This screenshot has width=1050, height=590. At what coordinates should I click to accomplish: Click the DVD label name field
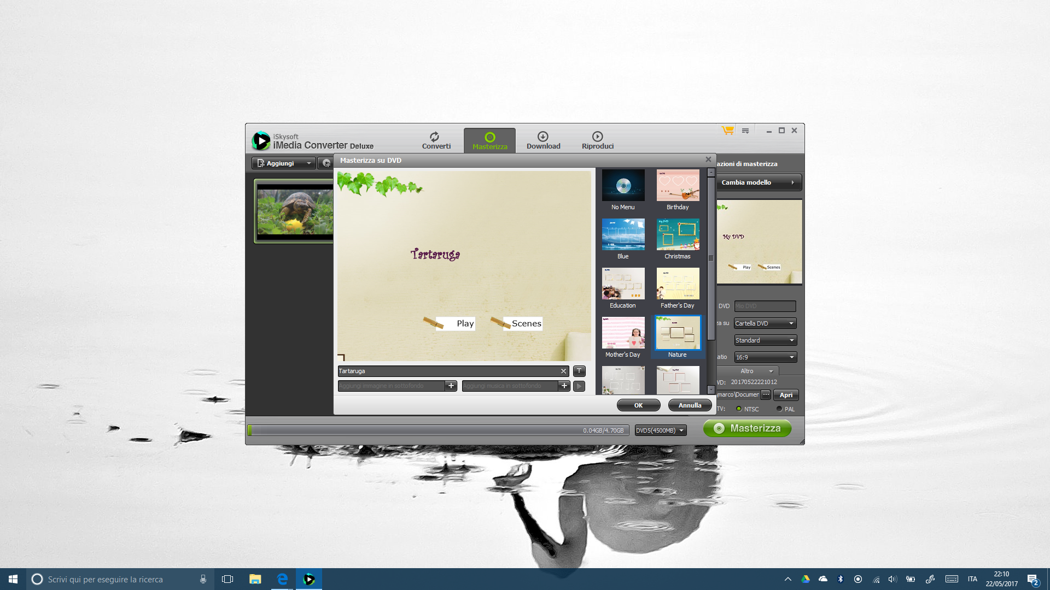pos(765,306)
